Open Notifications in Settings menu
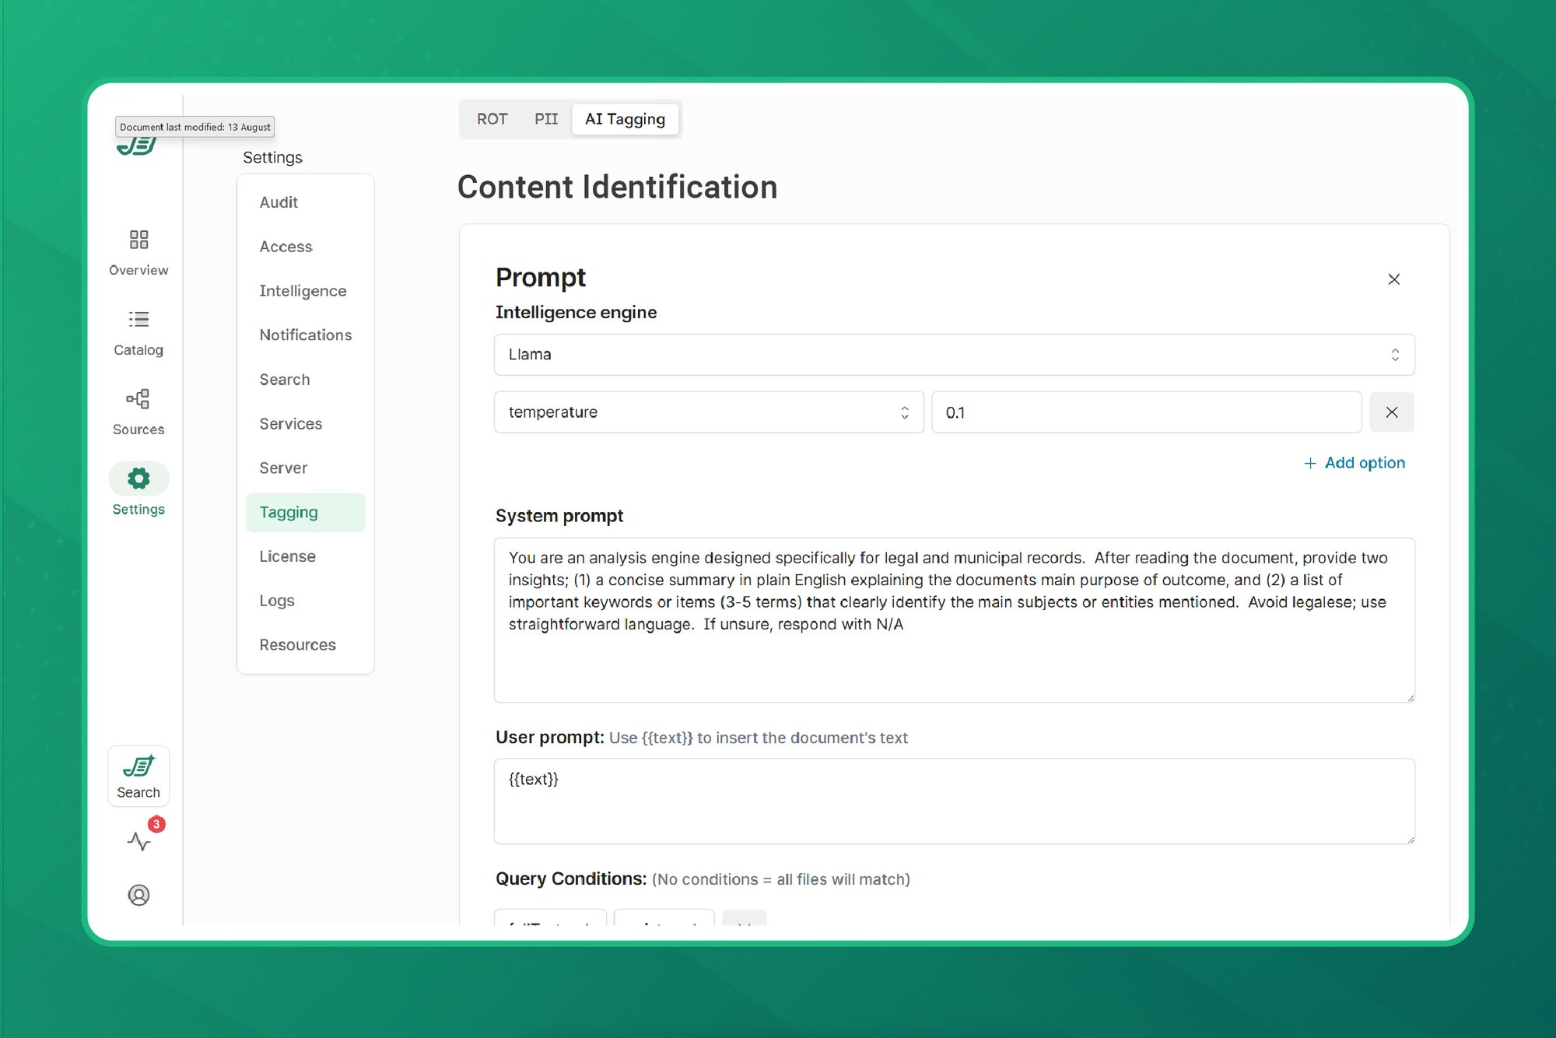The image size is (1556, 1038). [305, 335]
